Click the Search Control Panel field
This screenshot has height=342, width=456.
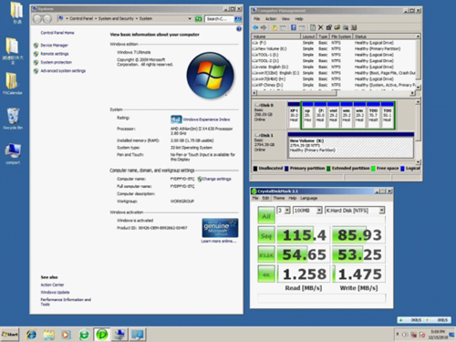(x=220, y=19)
